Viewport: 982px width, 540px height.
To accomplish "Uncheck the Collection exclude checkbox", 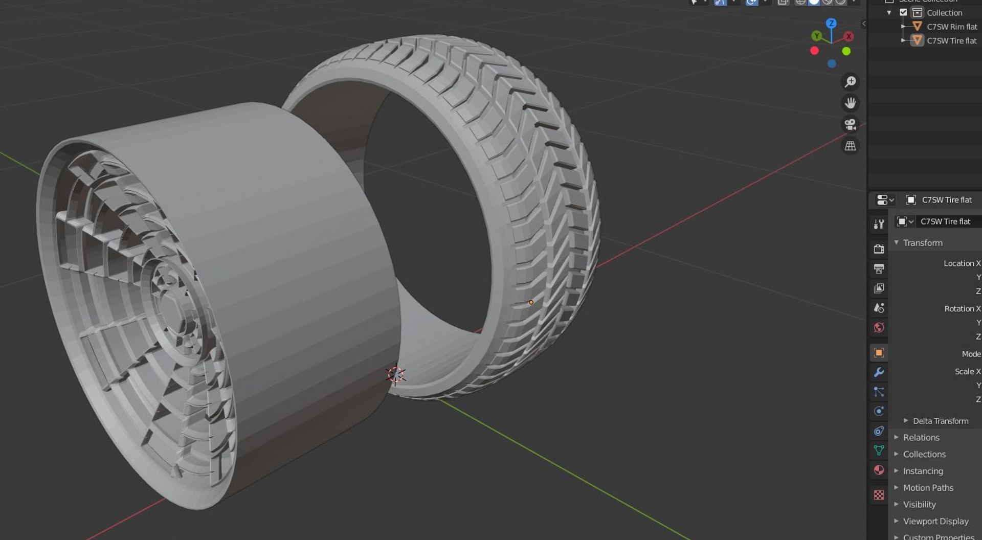I will (x=903, y=12).
